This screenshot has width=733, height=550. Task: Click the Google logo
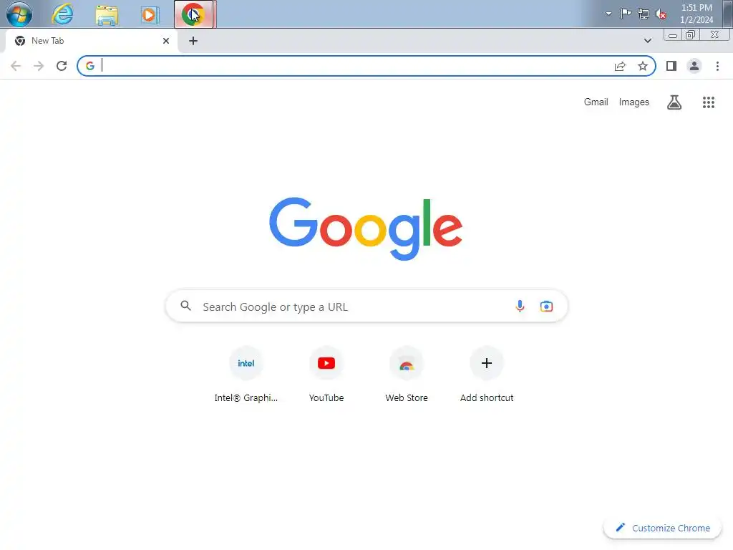click(366, 228)
